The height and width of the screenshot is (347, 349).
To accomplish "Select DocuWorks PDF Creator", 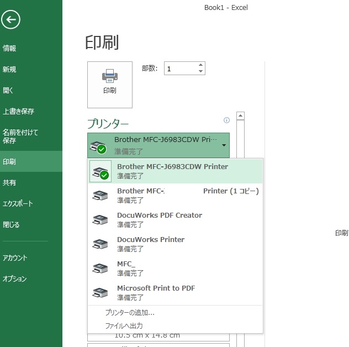I will click(176, 220).
